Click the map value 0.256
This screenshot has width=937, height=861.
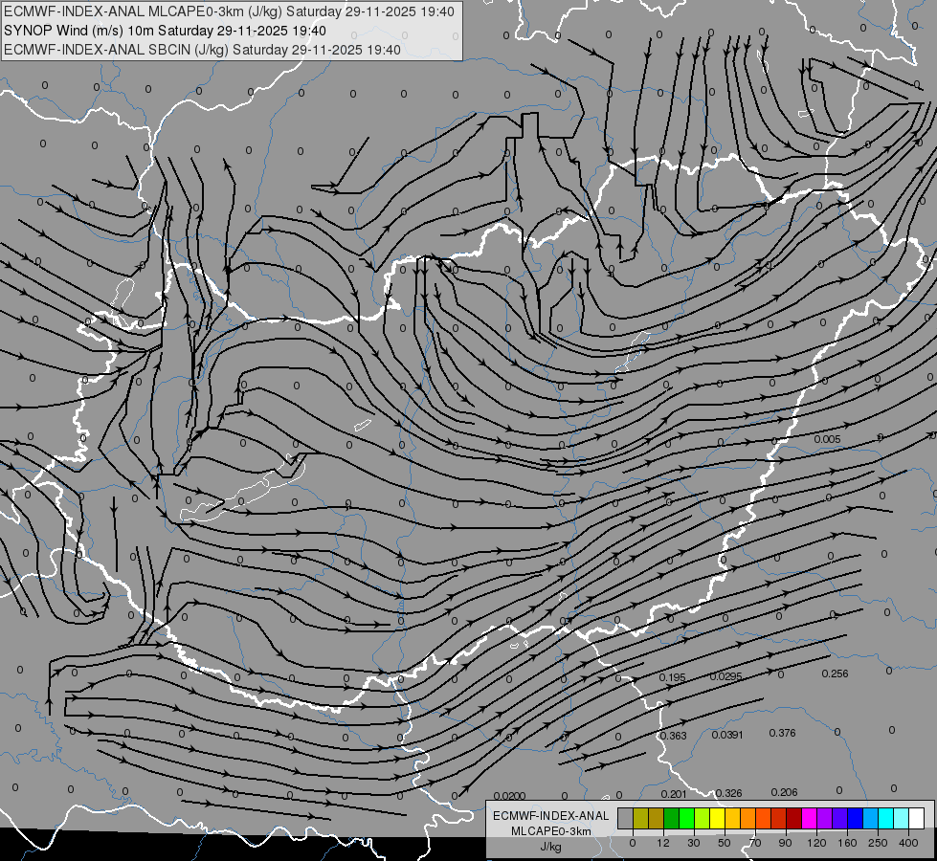pyautogui.click(x=835, y=673)
